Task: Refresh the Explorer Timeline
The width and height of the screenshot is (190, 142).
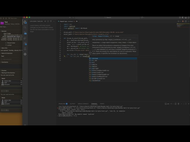Action: (x=48, y=21)
